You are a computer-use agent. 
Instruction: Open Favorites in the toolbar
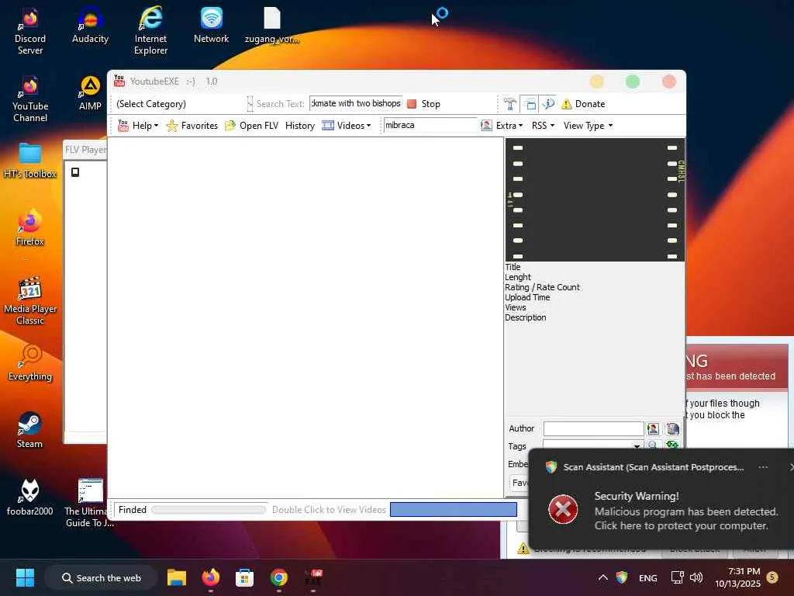[192, 125]
